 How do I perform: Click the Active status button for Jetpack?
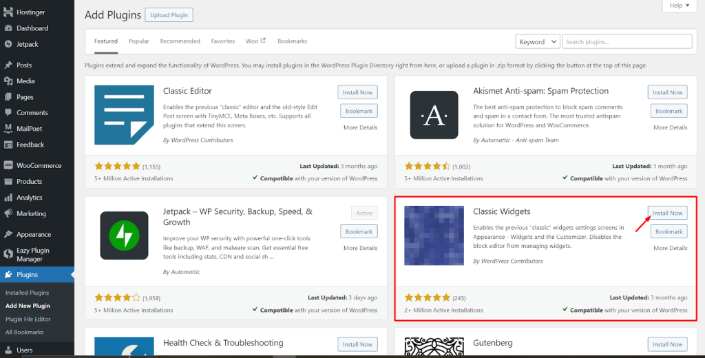364,213
